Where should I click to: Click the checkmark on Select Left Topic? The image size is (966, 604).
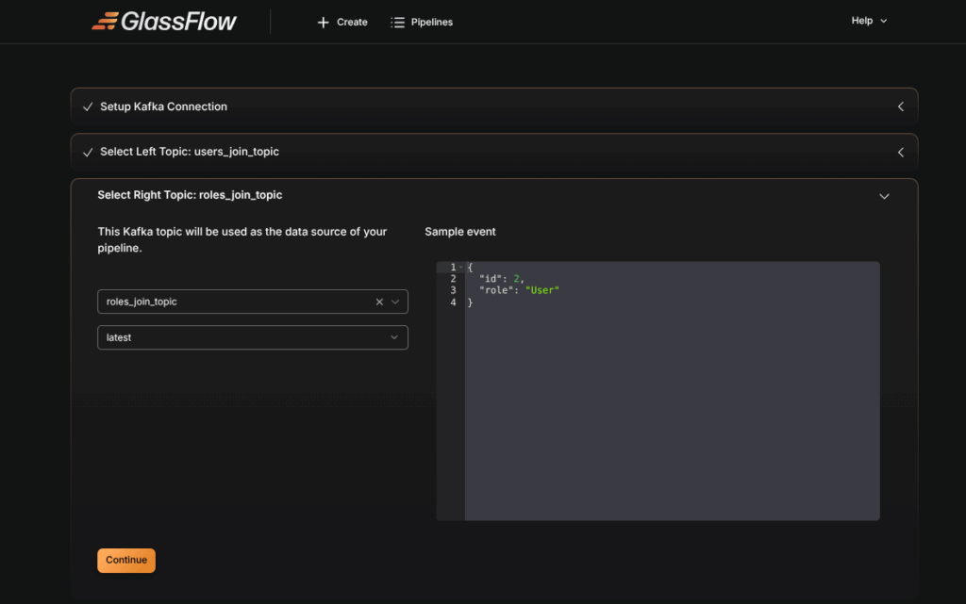(x=88, y=152)
